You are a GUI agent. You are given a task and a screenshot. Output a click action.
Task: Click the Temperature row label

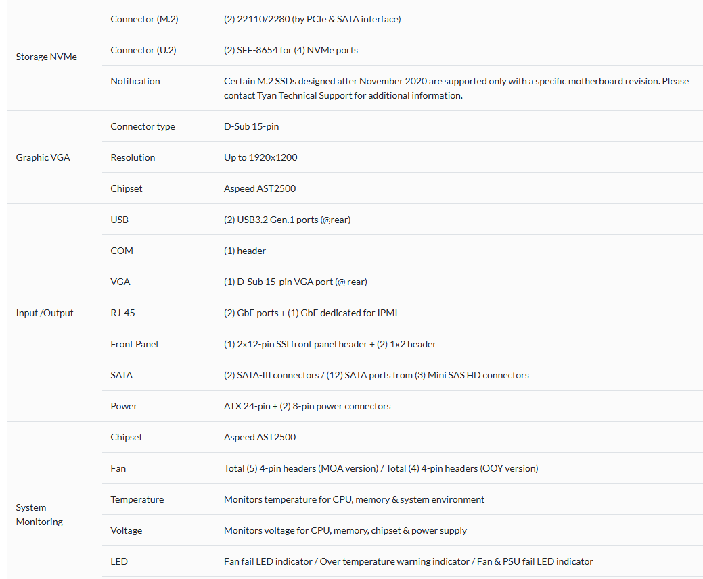[137, 499]
